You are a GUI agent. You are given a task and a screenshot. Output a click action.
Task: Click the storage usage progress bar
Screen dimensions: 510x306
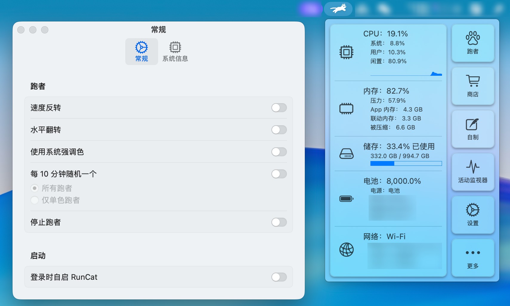tap(406, 163)
